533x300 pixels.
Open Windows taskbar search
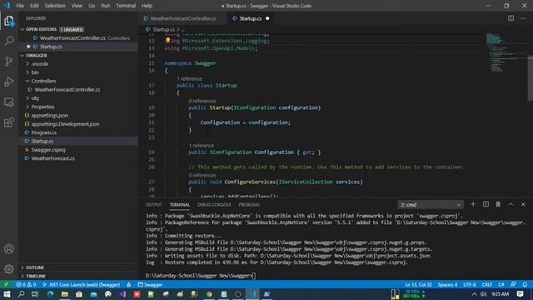(21, 294)
